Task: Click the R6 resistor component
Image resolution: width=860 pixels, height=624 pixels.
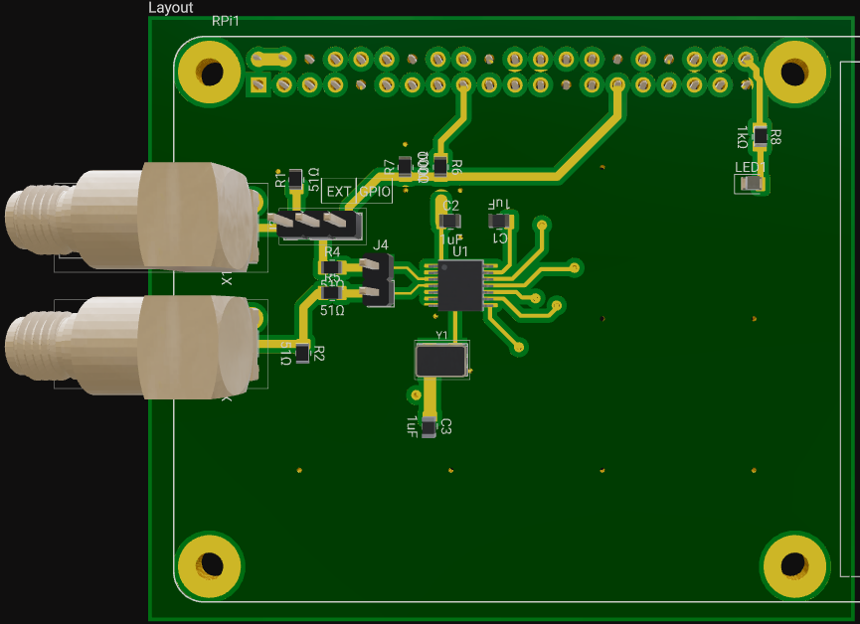Action: (x=440, y=167)
